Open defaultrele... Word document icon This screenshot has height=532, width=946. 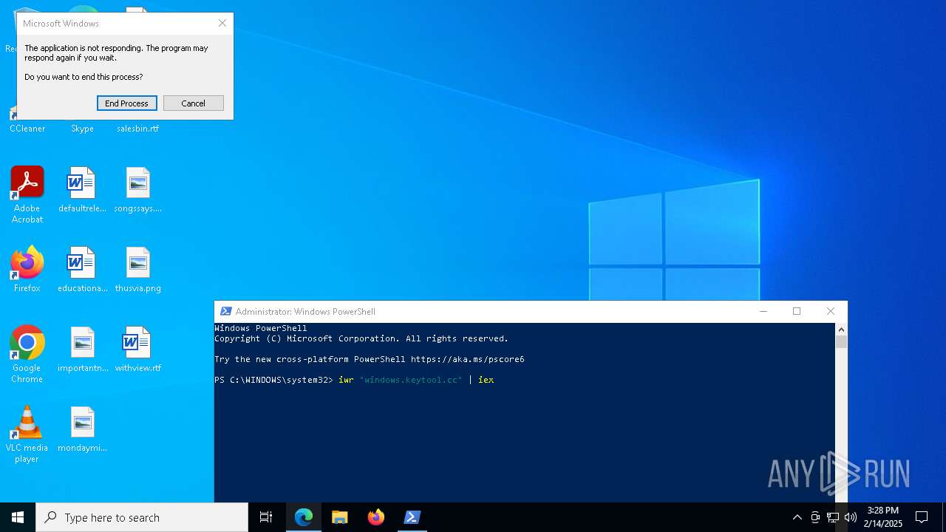[82, 190]
